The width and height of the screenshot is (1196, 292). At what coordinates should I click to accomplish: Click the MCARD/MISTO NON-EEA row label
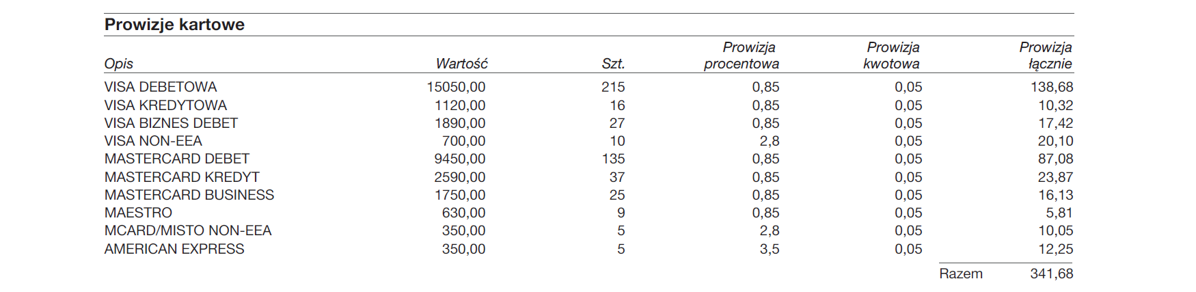(188, 230)
